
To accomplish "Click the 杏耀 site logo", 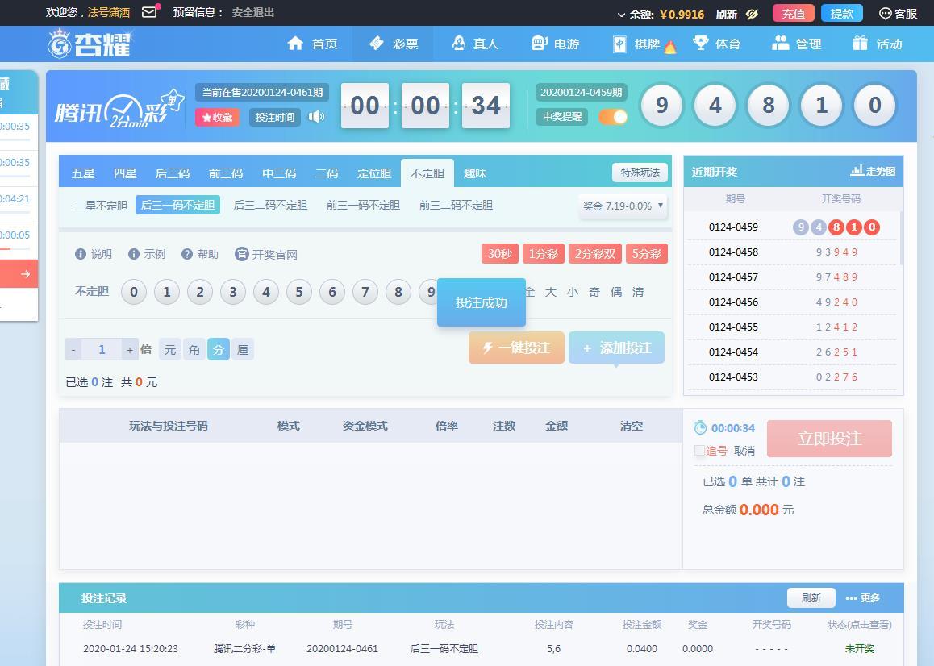I will point(90,44).
